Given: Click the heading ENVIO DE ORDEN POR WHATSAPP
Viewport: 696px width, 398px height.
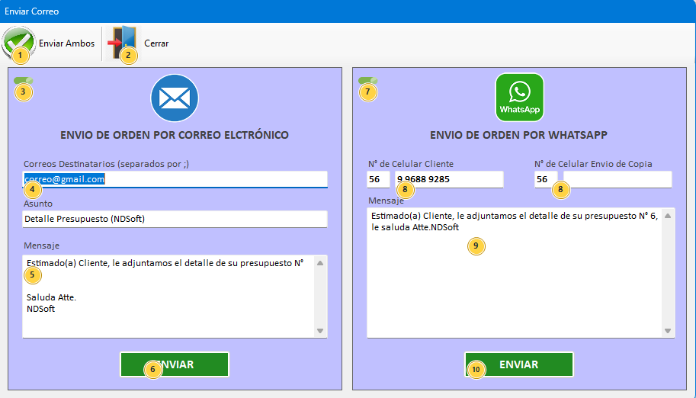Looking at the screenshot, I should tap(518, 135).
